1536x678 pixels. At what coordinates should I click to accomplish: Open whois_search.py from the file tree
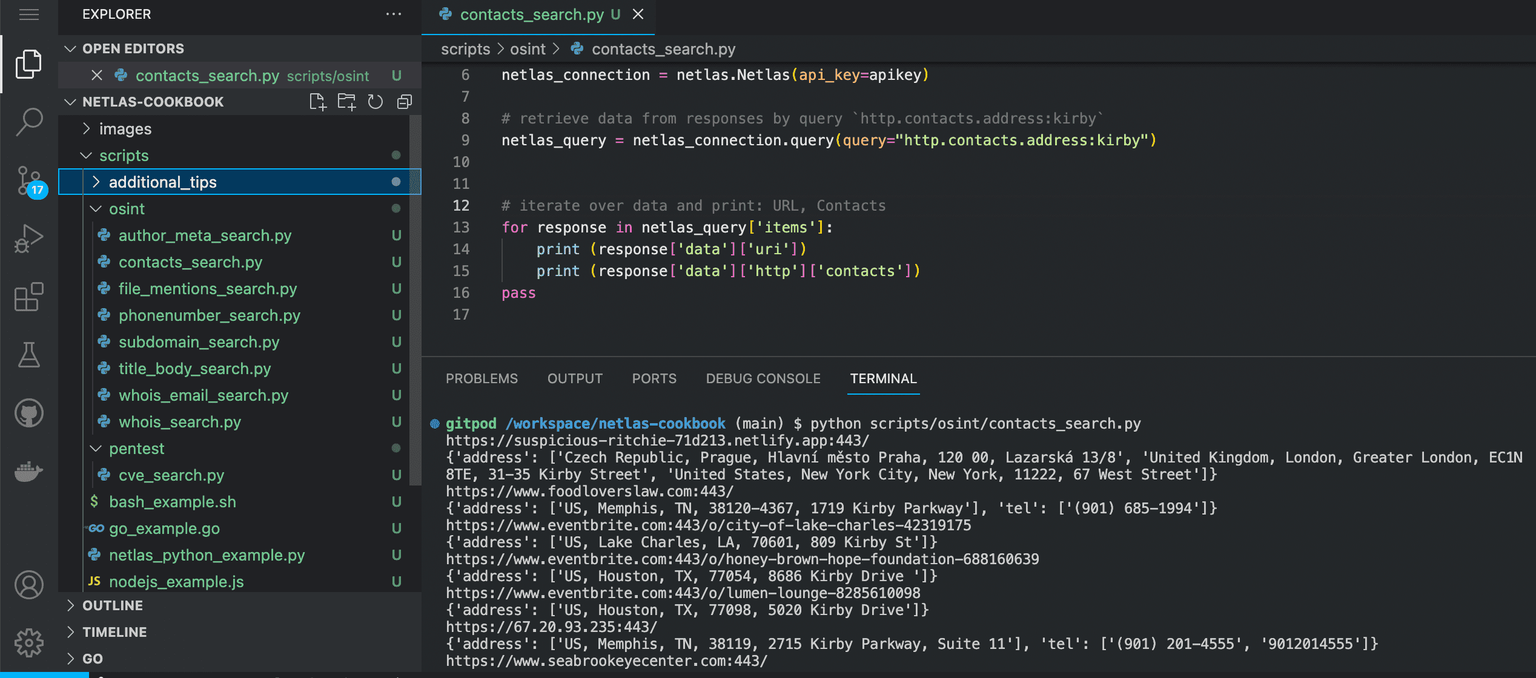[179, 422]
